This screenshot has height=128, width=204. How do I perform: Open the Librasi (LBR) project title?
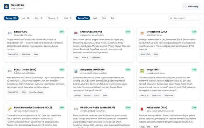tap(21, 32)
